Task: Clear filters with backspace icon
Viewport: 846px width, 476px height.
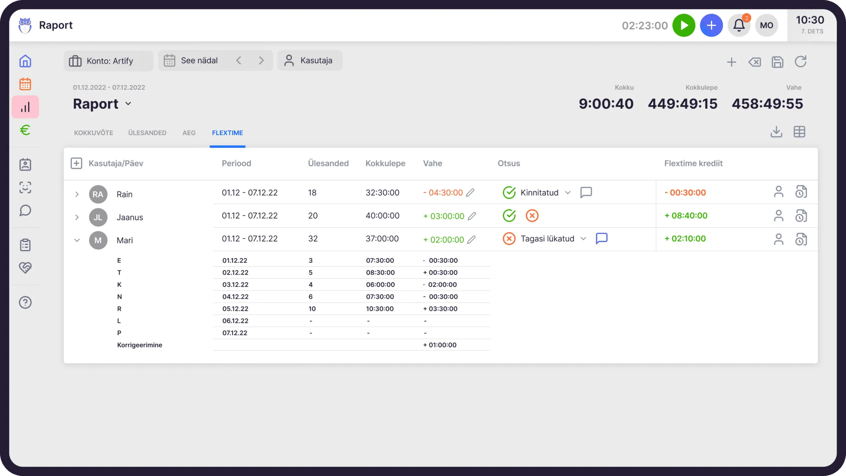Action: pyautogui.click(x=755, y=62)
